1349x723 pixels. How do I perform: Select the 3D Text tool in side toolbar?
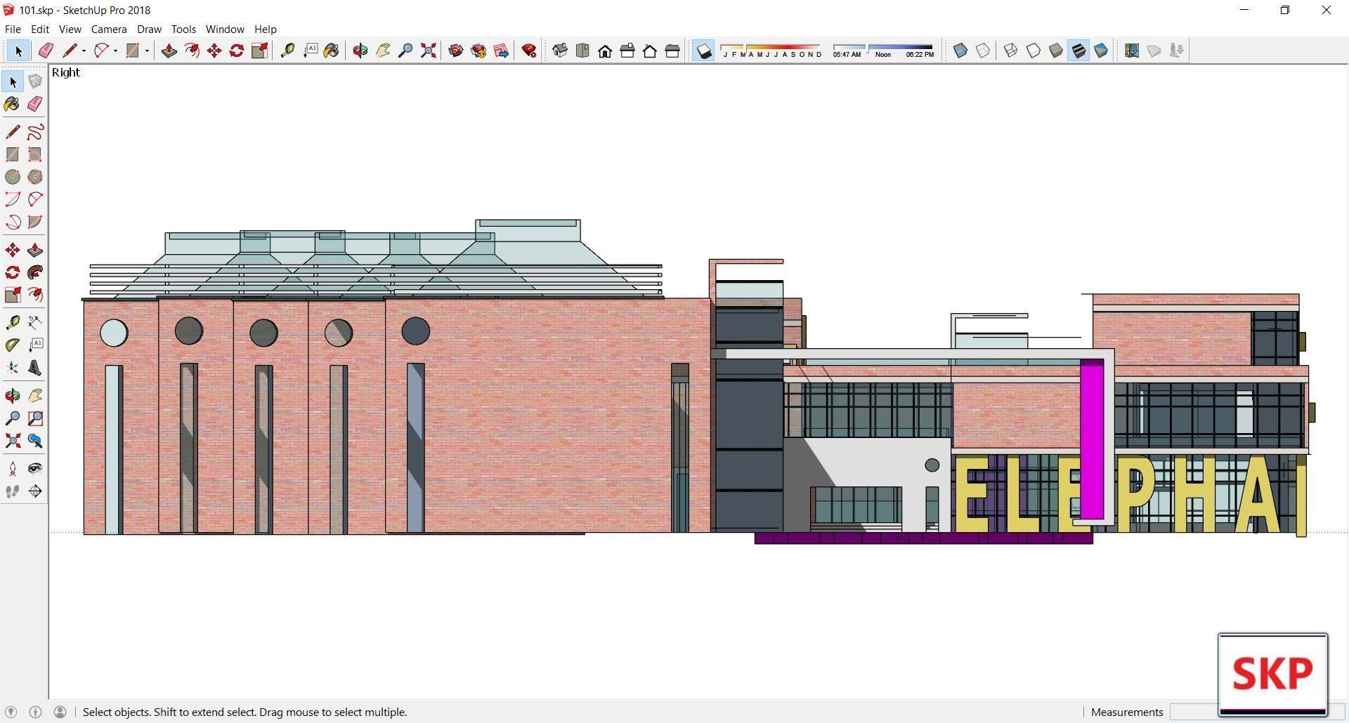point(35,368)
